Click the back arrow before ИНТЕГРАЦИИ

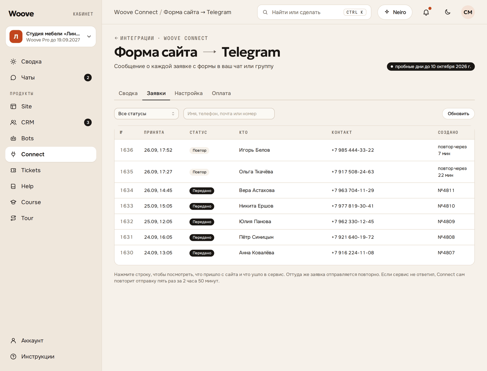click(116, 38)
